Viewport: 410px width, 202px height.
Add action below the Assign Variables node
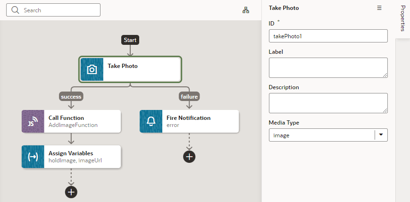point(71,192)
